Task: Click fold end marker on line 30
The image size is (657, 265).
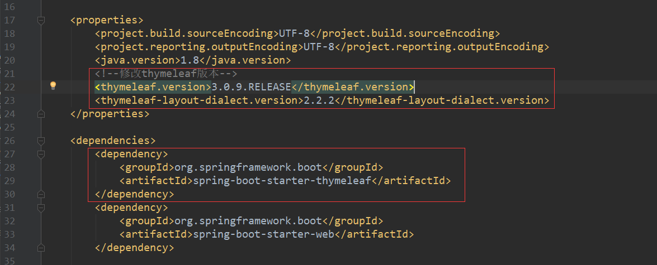Action: 40,194
